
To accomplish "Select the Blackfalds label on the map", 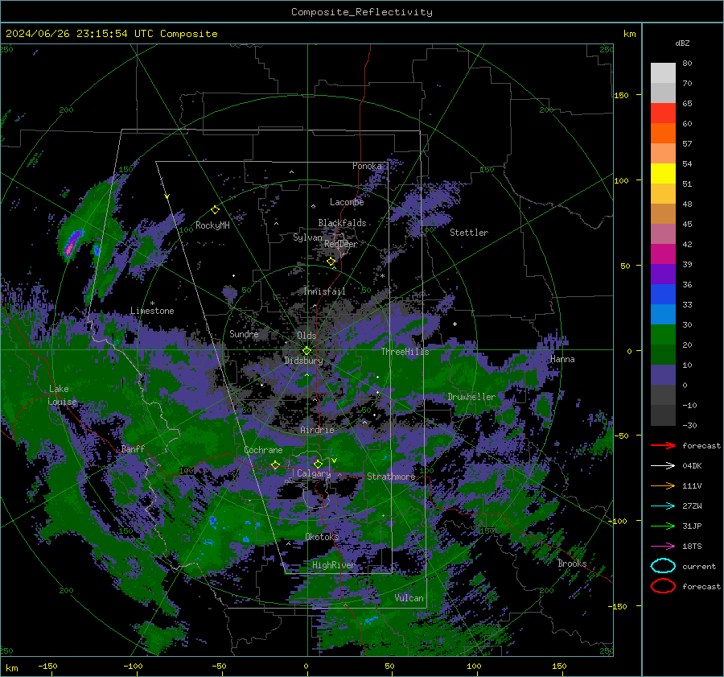I will point(342,223).
